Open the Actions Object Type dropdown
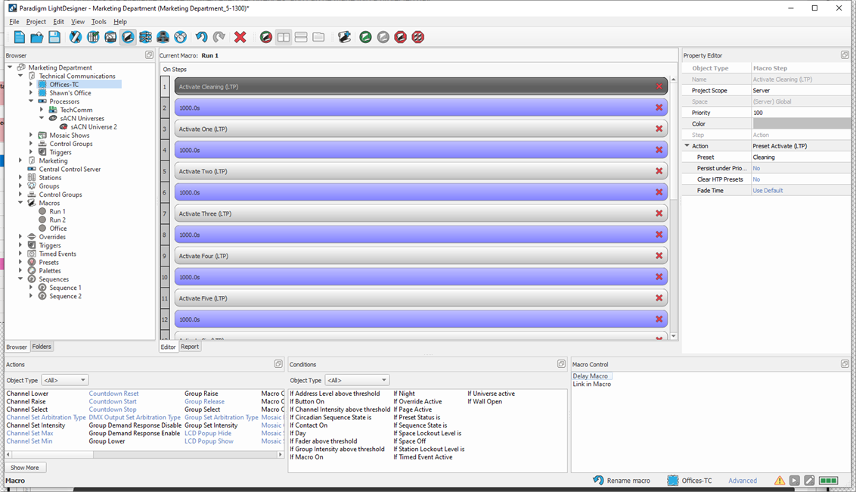The width and height of the screenshot is (856, 492). coord(64,380)
